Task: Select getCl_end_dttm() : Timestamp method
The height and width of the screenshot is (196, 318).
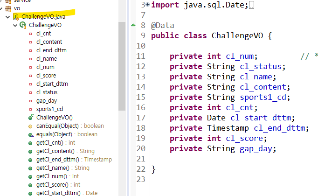Action: pos(74,160)
